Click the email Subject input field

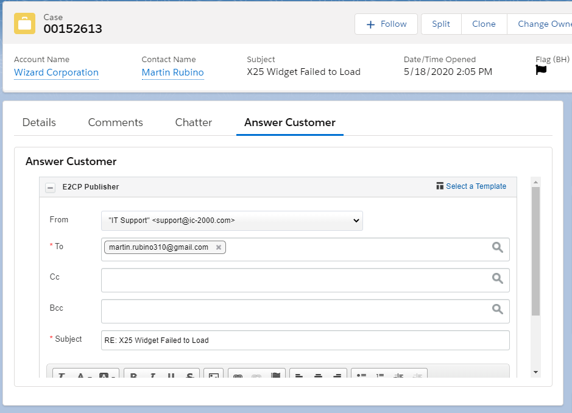pos(305,341)
